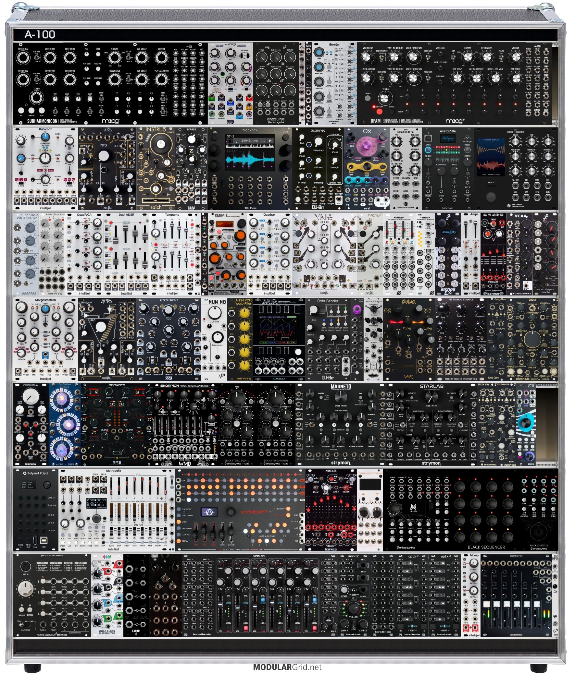Select the Behringer Brains module
The image size is (575, 674).
(448, 169)
